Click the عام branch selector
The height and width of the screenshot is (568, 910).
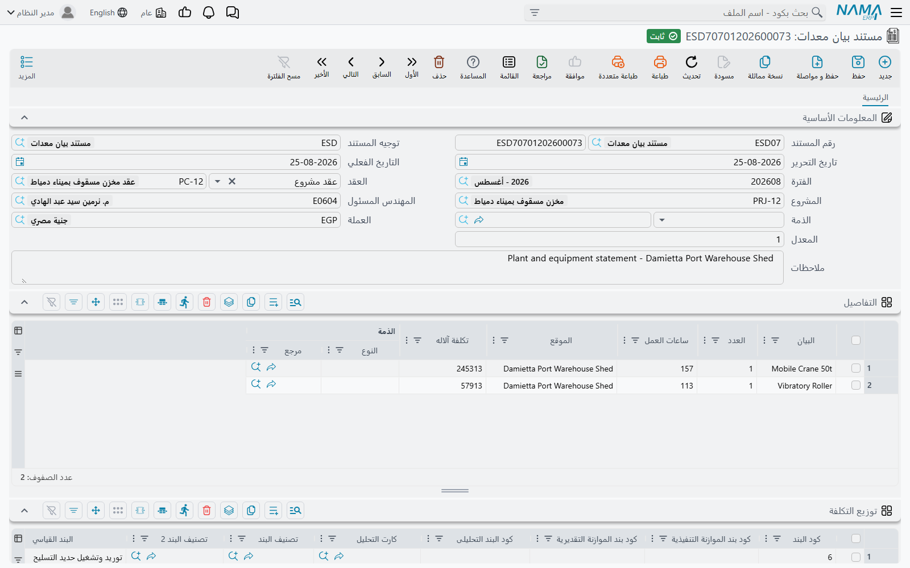pos(154,12)
